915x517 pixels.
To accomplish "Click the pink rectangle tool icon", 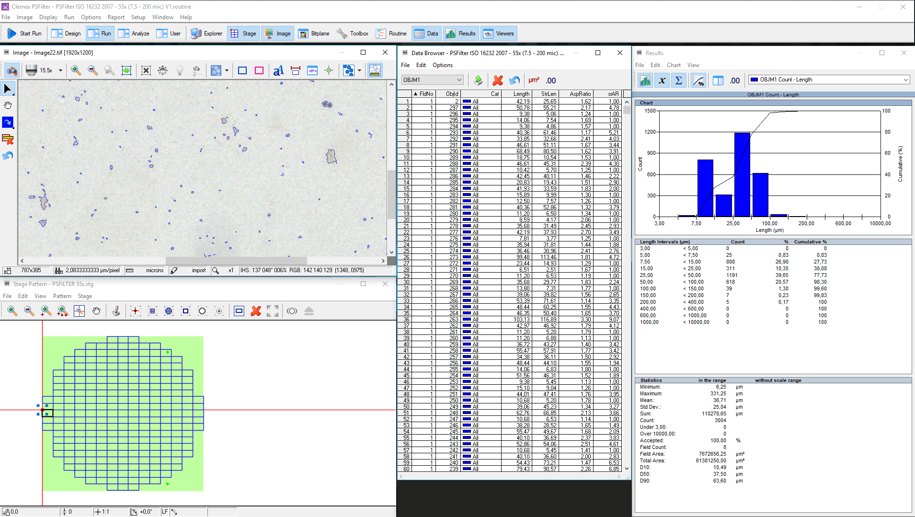I will click(x=259, y=71).
